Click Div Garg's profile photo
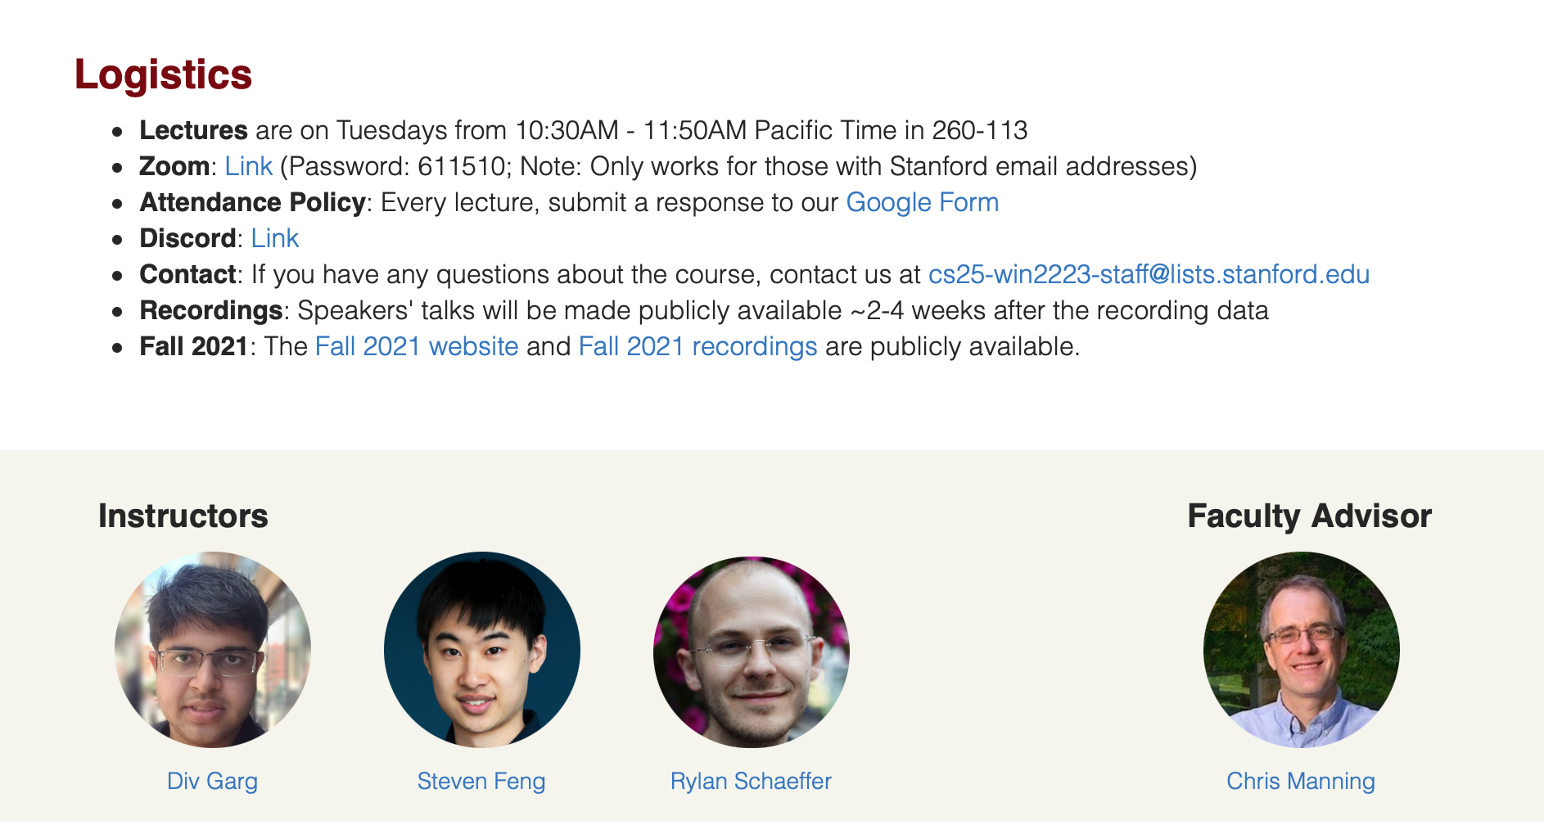 tap(213, 650)
